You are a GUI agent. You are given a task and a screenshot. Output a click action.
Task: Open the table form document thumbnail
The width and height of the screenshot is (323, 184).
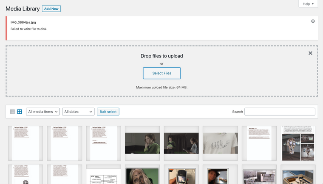(x=103, y=176)
